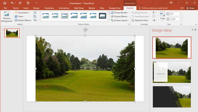Click the Selection Pane button
The width and height of the screenshot is (198, 112).
tap(140, 20)
